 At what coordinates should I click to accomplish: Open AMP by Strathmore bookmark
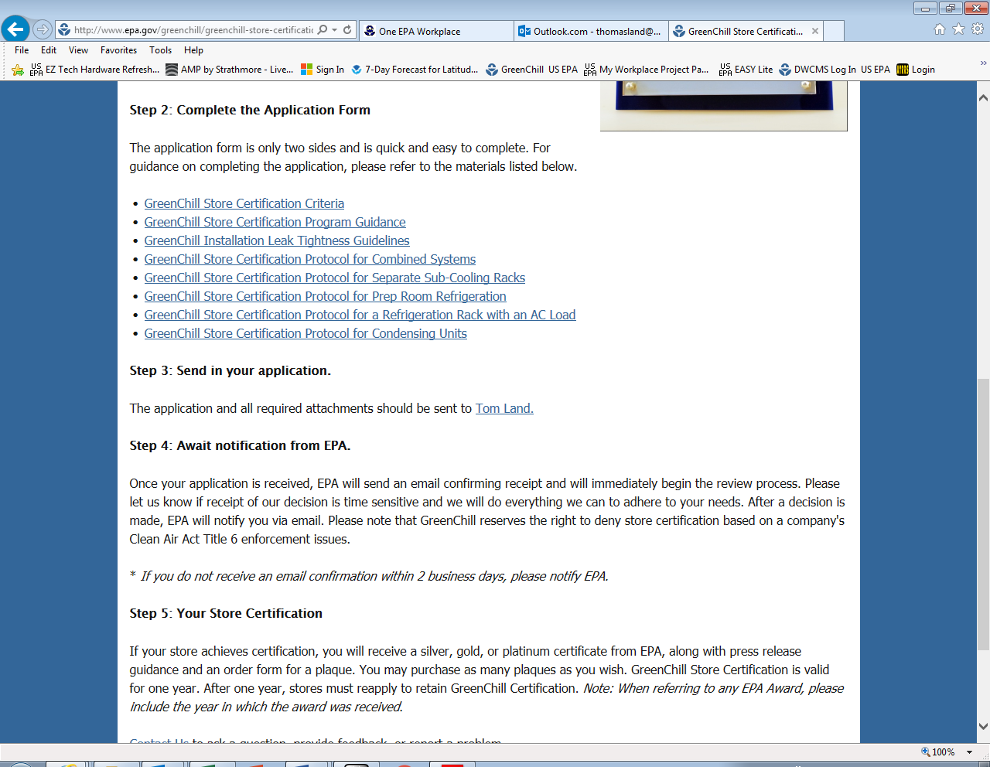tap(230, 70)
